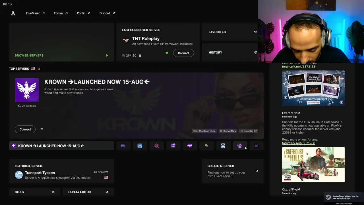The height and width of the screenshot is (205, 364).
Task: Click the Krown Map tag
Action: coord(228,131)
